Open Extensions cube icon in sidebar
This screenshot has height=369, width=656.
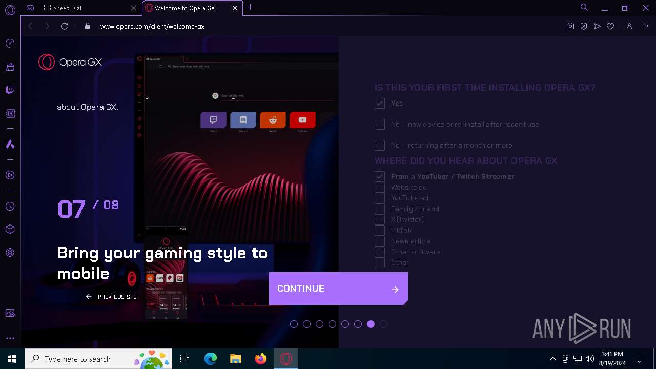tap(10, 230)
